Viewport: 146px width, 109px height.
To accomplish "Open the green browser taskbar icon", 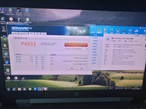I will (30, 89).
